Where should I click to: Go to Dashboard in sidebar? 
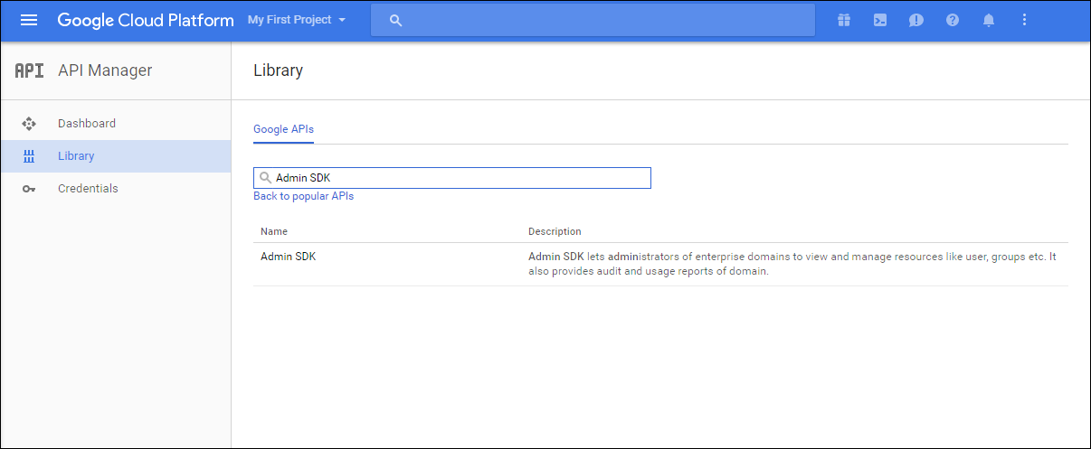click(87, 124)
